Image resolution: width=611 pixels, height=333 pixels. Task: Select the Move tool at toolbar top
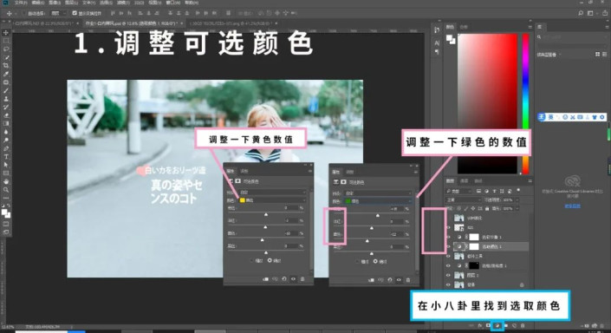[x=10, y=13]
